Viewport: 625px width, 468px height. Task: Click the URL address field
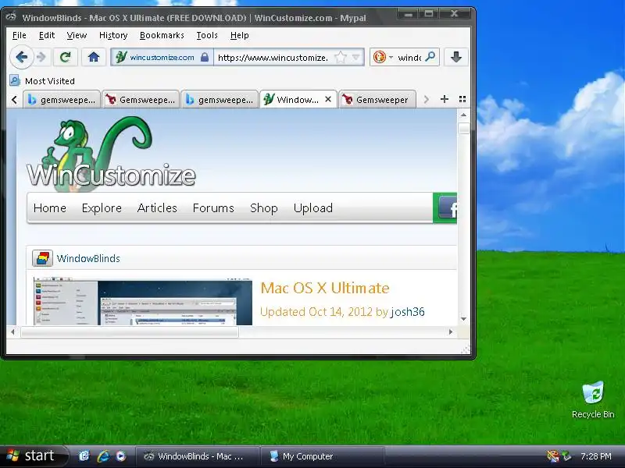[x=273, y=58]
